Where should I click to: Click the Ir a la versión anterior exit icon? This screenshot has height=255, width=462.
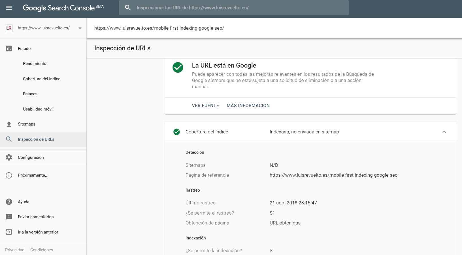pyautogui.click(x=9, y=232)
